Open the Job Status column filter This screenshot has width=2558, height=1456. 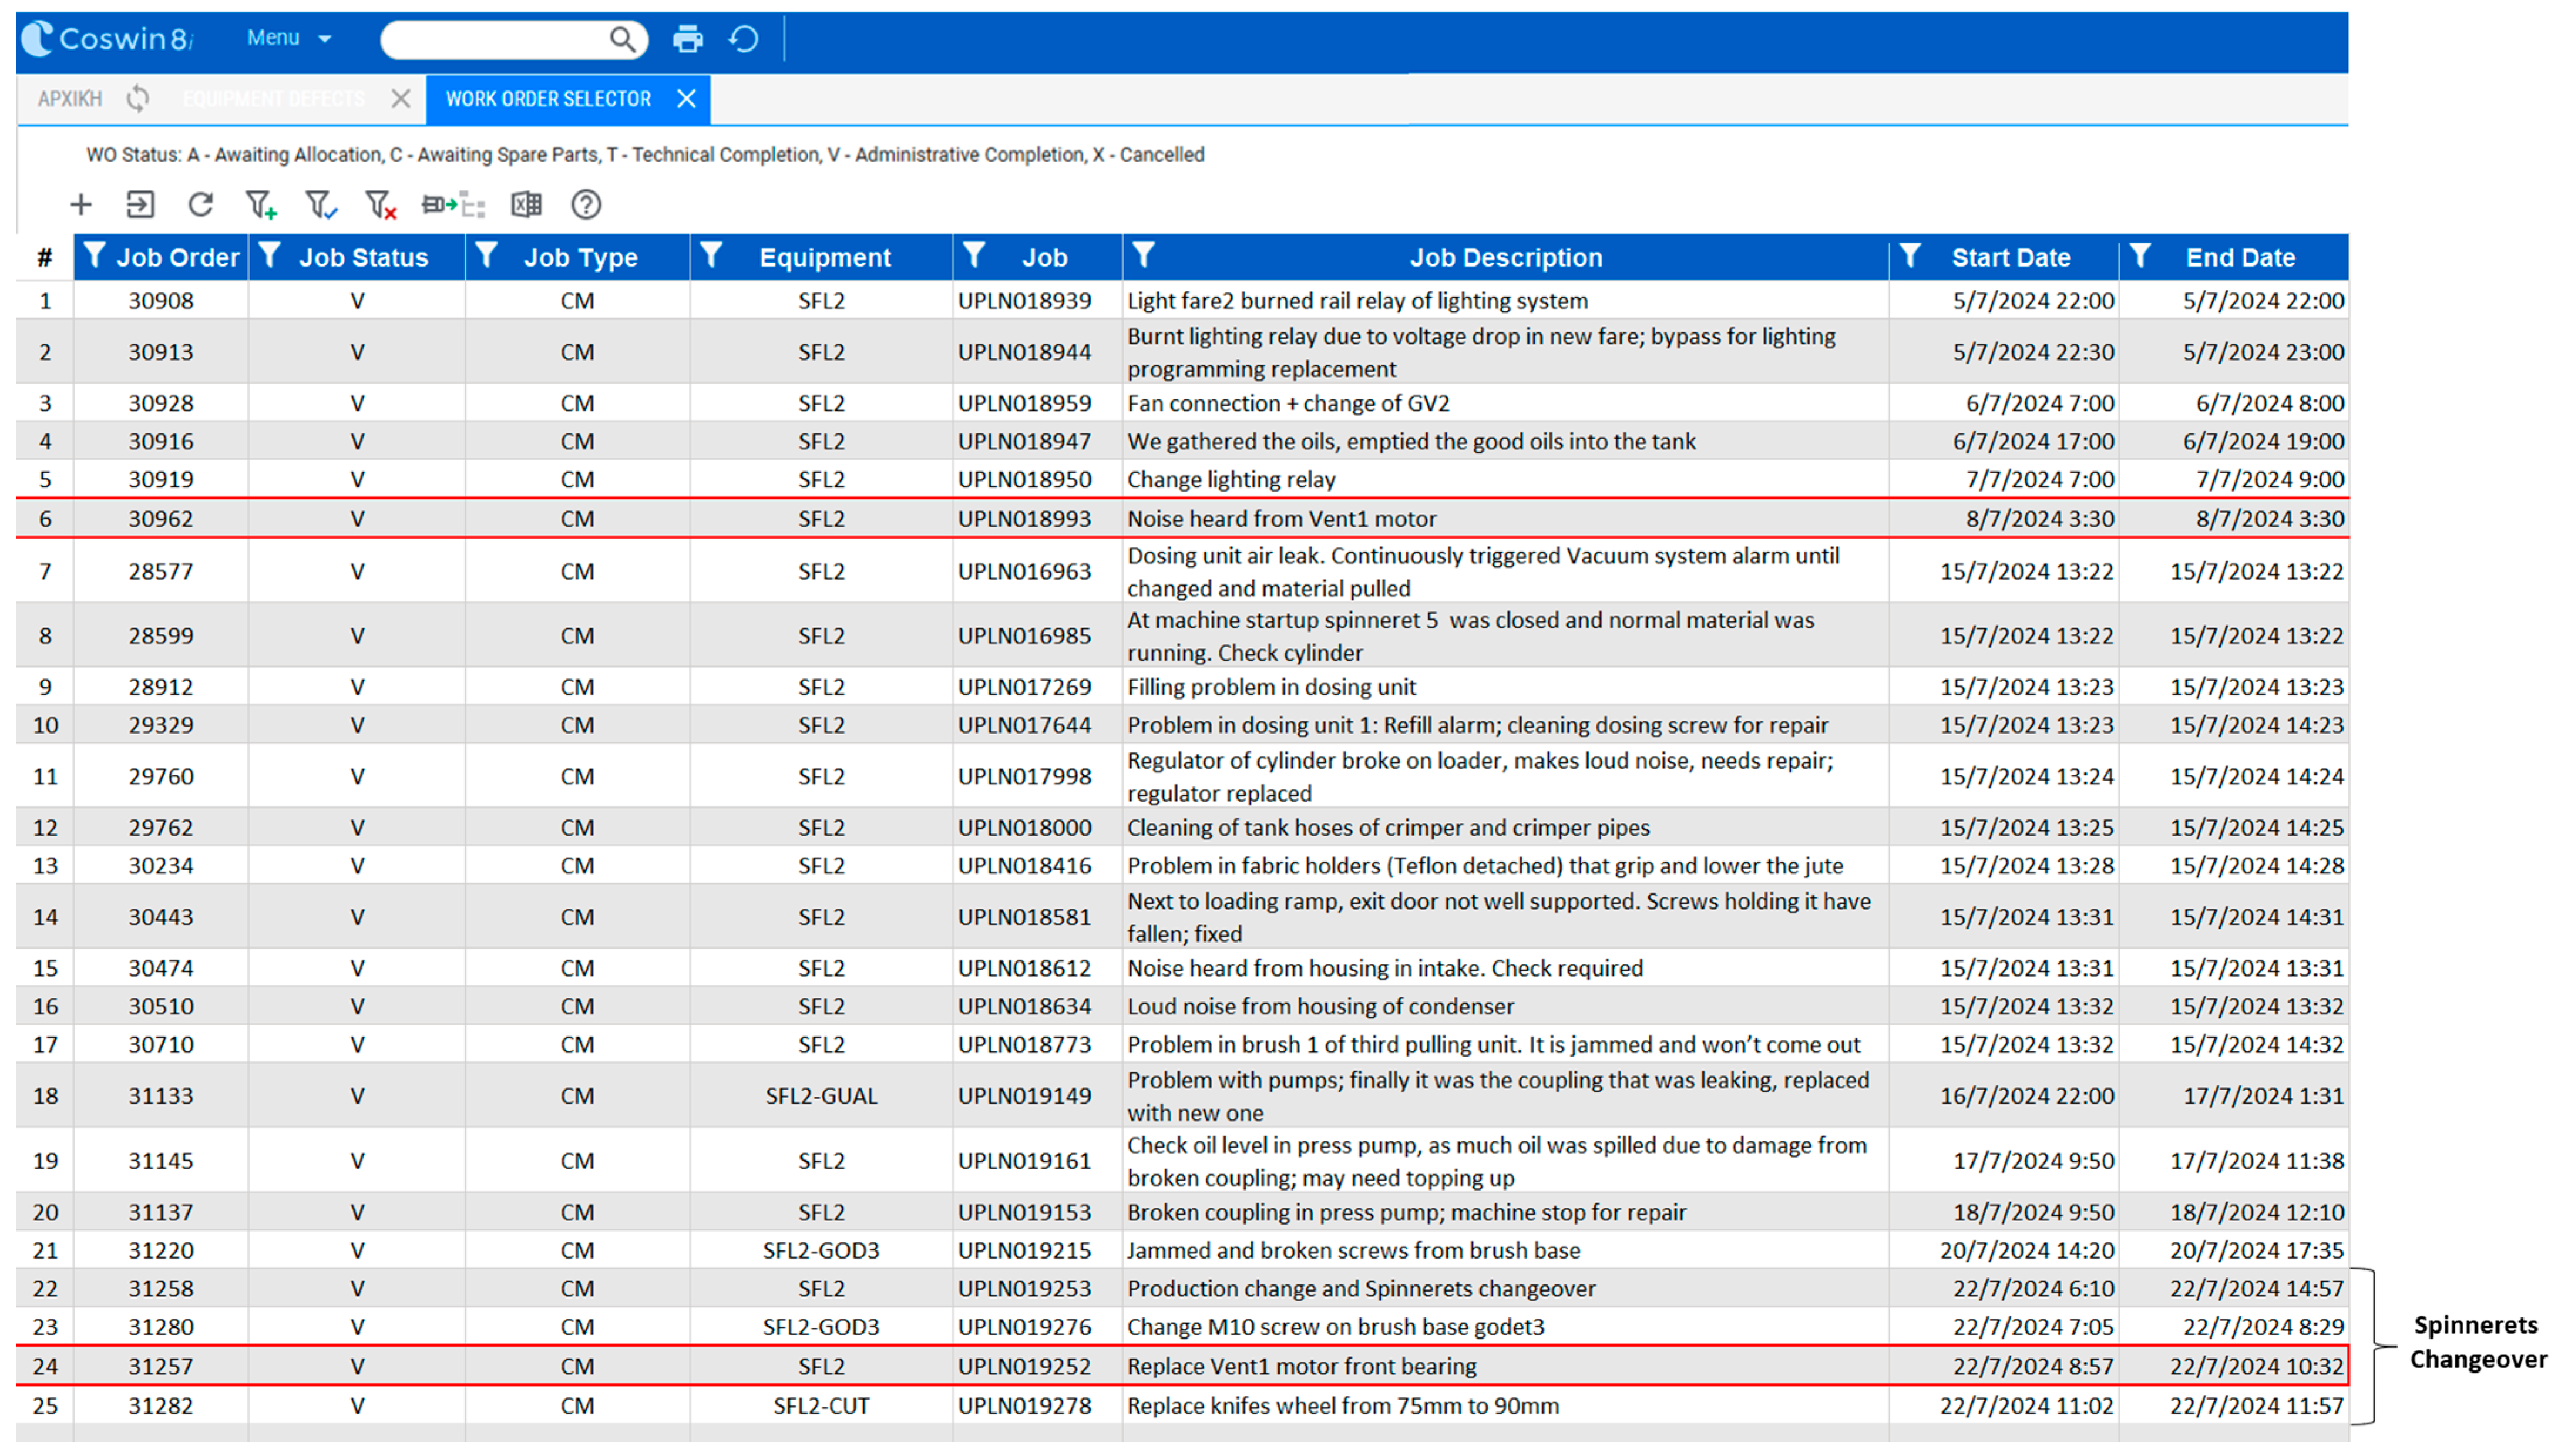coord(270,256)
